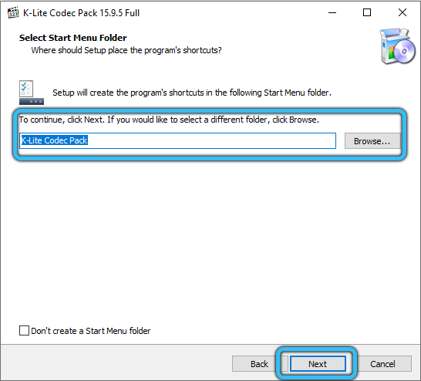
Task: Open the Browse folder dialog
Action: [x=372, y=141]
